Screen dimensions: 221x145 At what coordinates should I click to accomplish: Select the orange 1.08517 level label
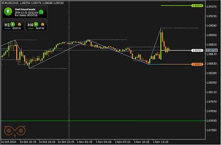pos(197,64)
